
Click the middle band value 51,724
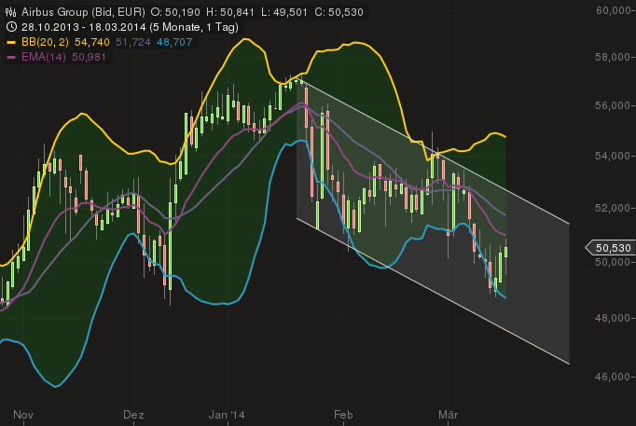click(133, 42)
